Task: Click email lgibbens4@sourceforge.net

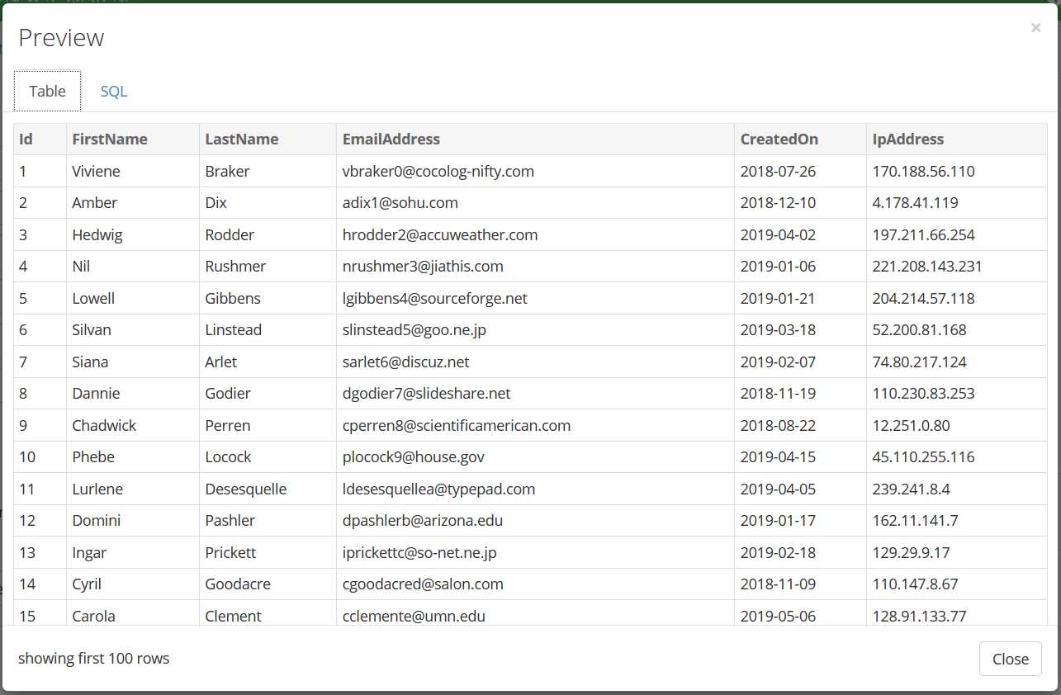Action: 435,299
